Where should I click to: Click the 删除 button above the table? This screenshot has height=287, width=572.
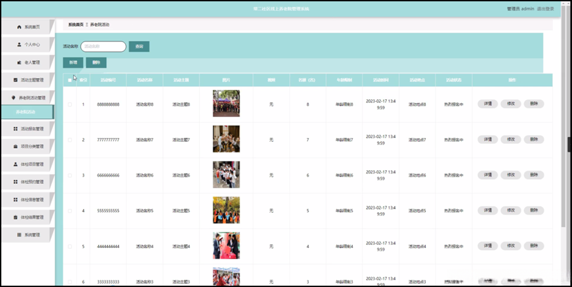pyautogui.click(x=96, y=62)
